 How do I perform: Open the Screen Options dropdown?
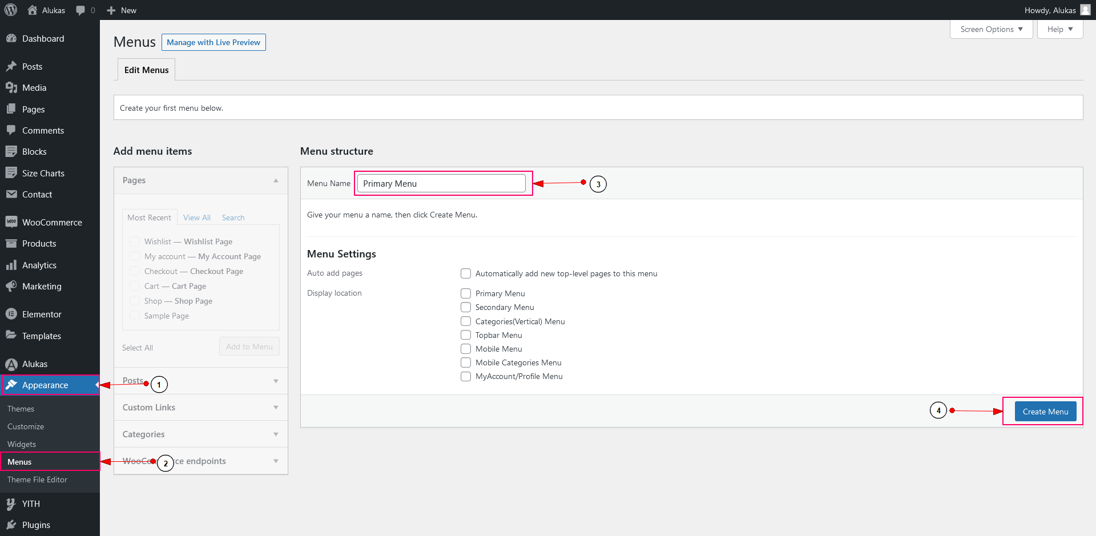pyautogui.click(x=991, y=29)
